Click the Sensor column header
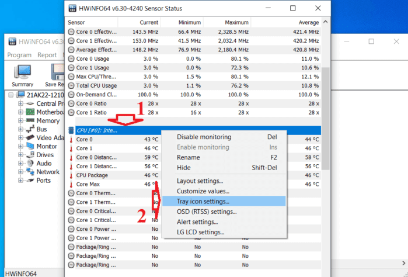The width and height of the screenshot is (408, 277). pos(92,22)
